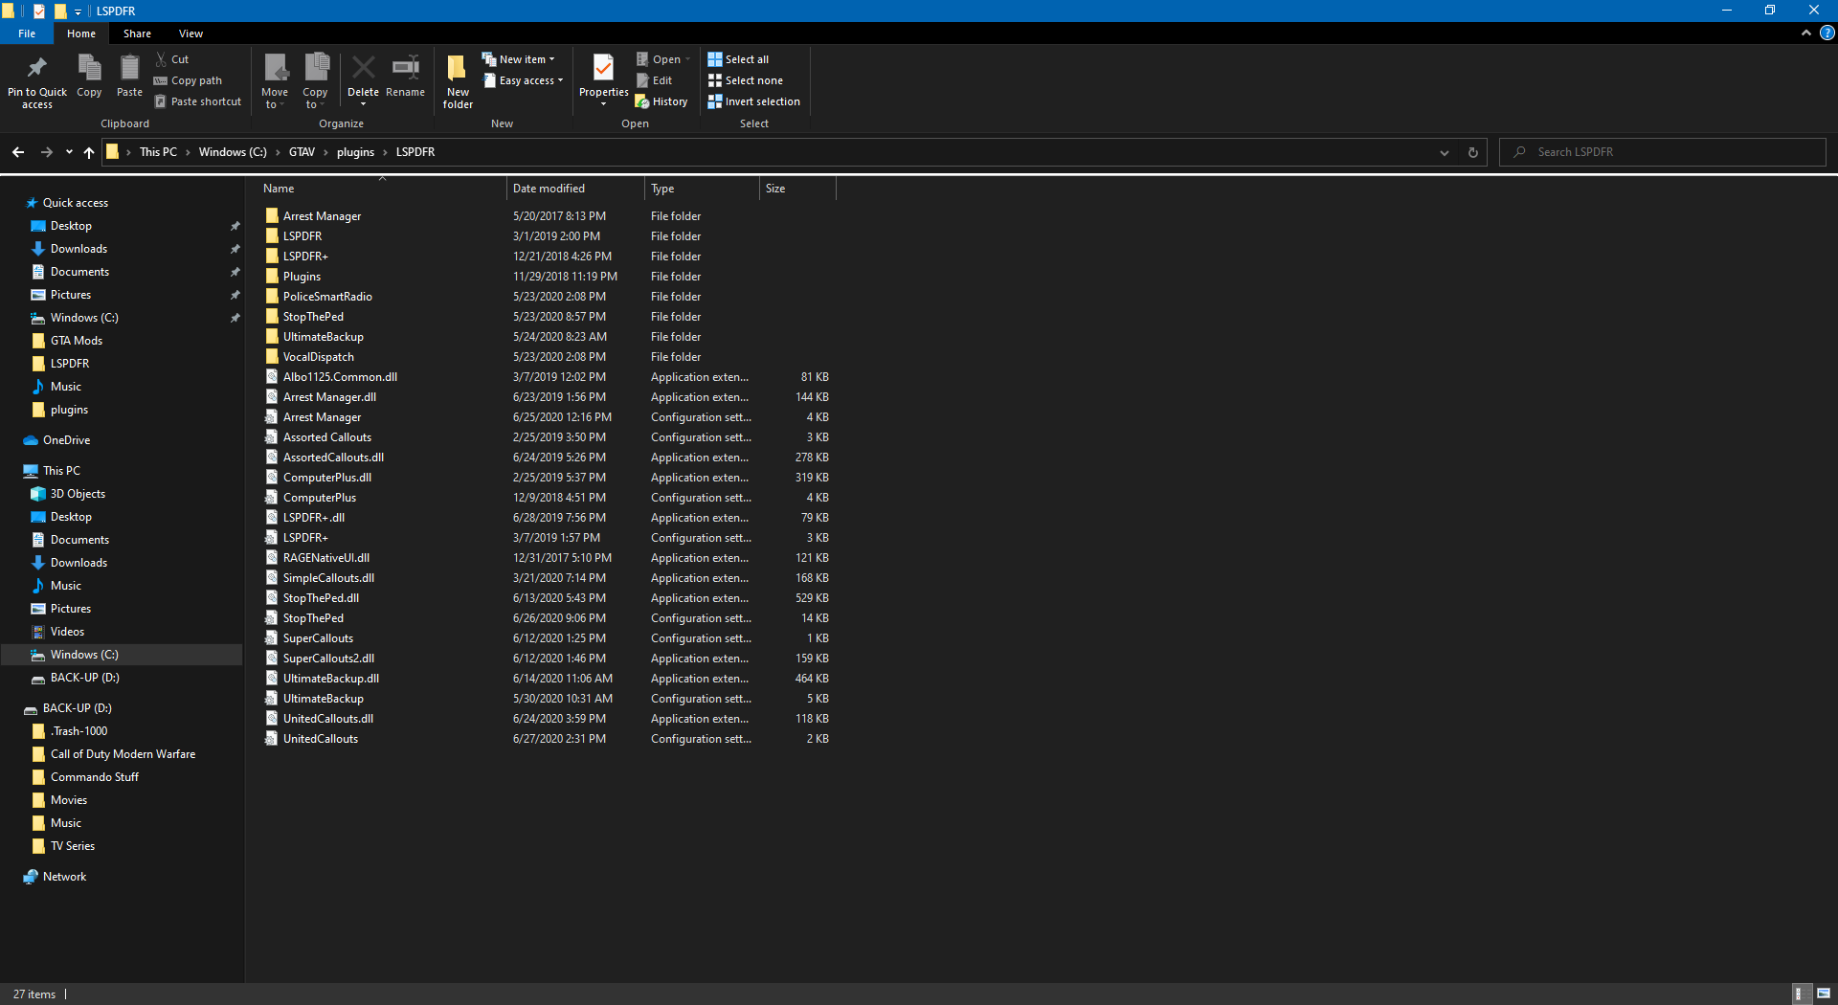Select the TV Series folder

pyautogui.click(x=73, y=846)
